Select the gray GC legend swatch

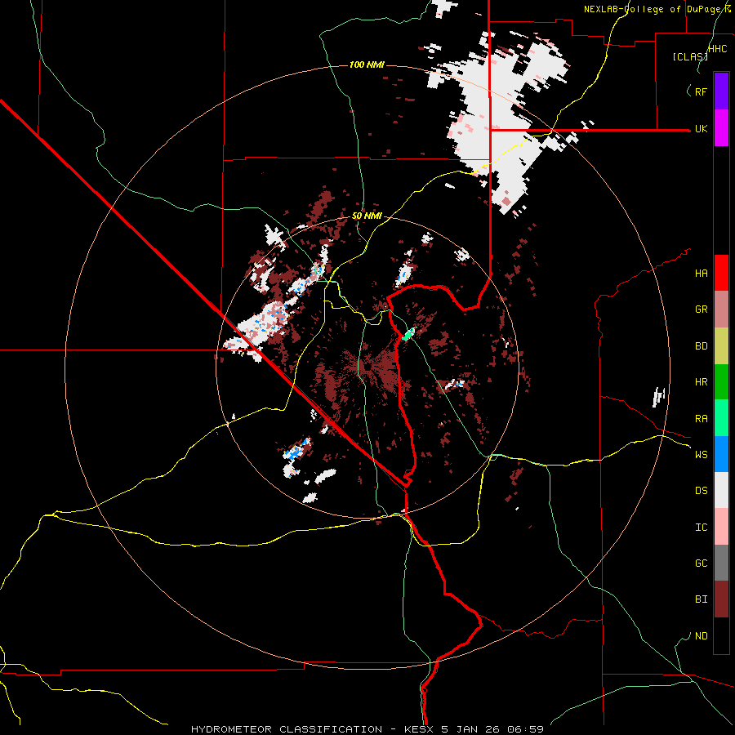tap(721, 563)
